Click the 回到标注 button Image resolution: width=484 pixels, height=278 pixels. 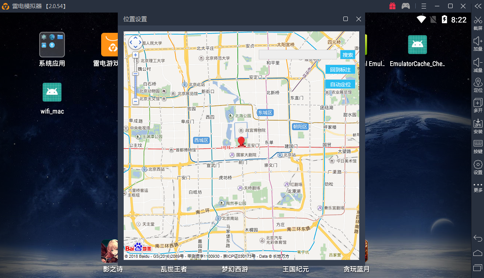pyautogui.click(x=340, y=70)
